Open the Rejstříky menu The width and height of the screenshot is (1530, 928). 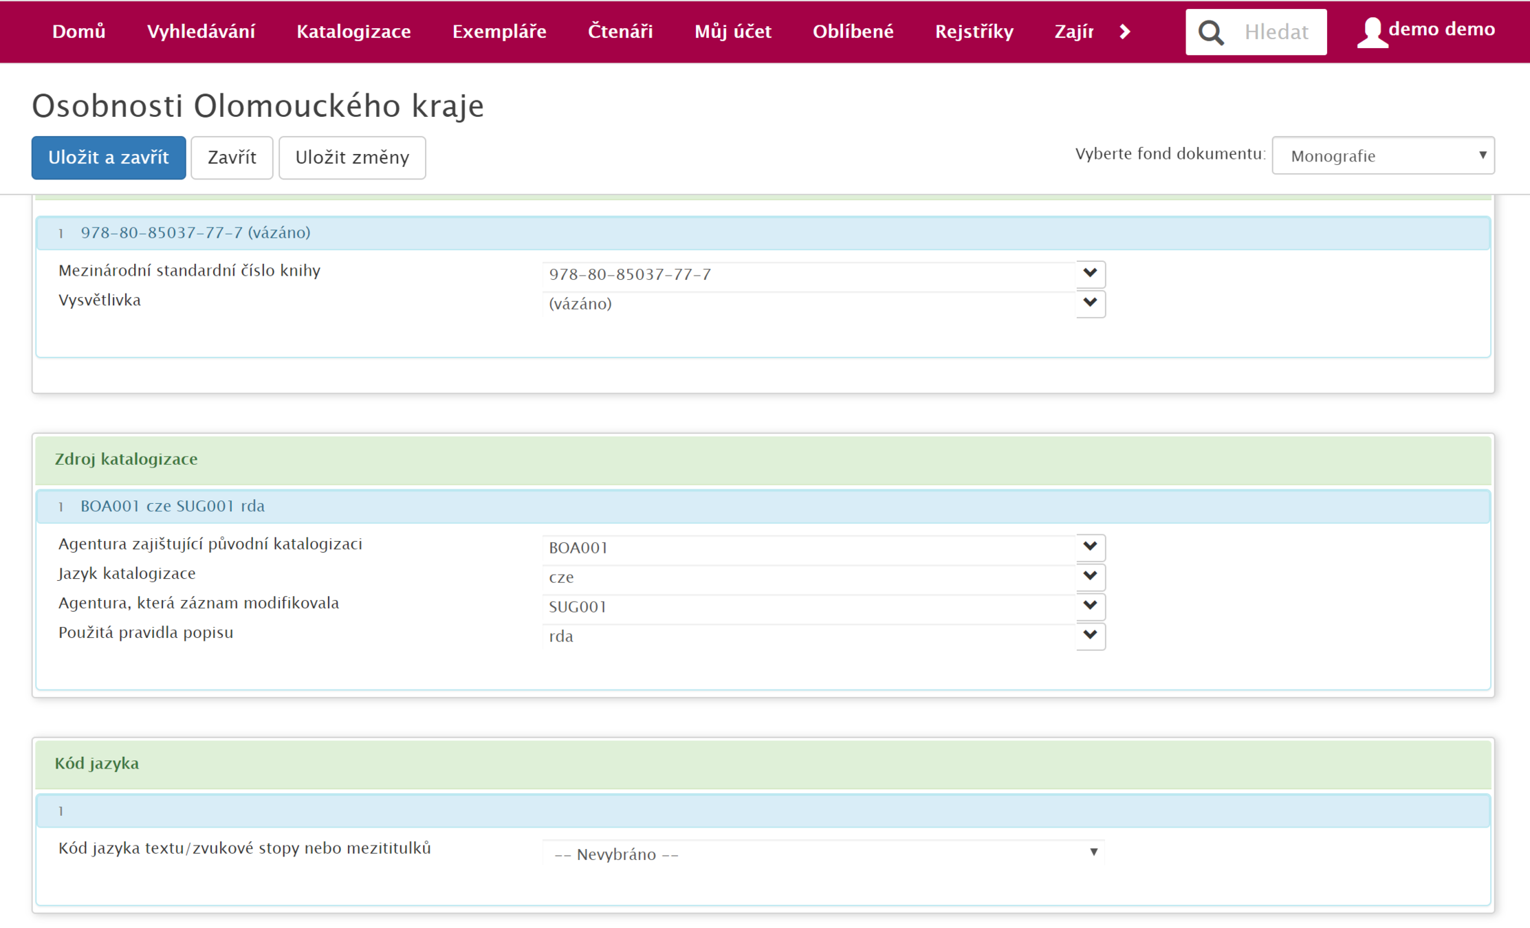(x=974, y=32)
